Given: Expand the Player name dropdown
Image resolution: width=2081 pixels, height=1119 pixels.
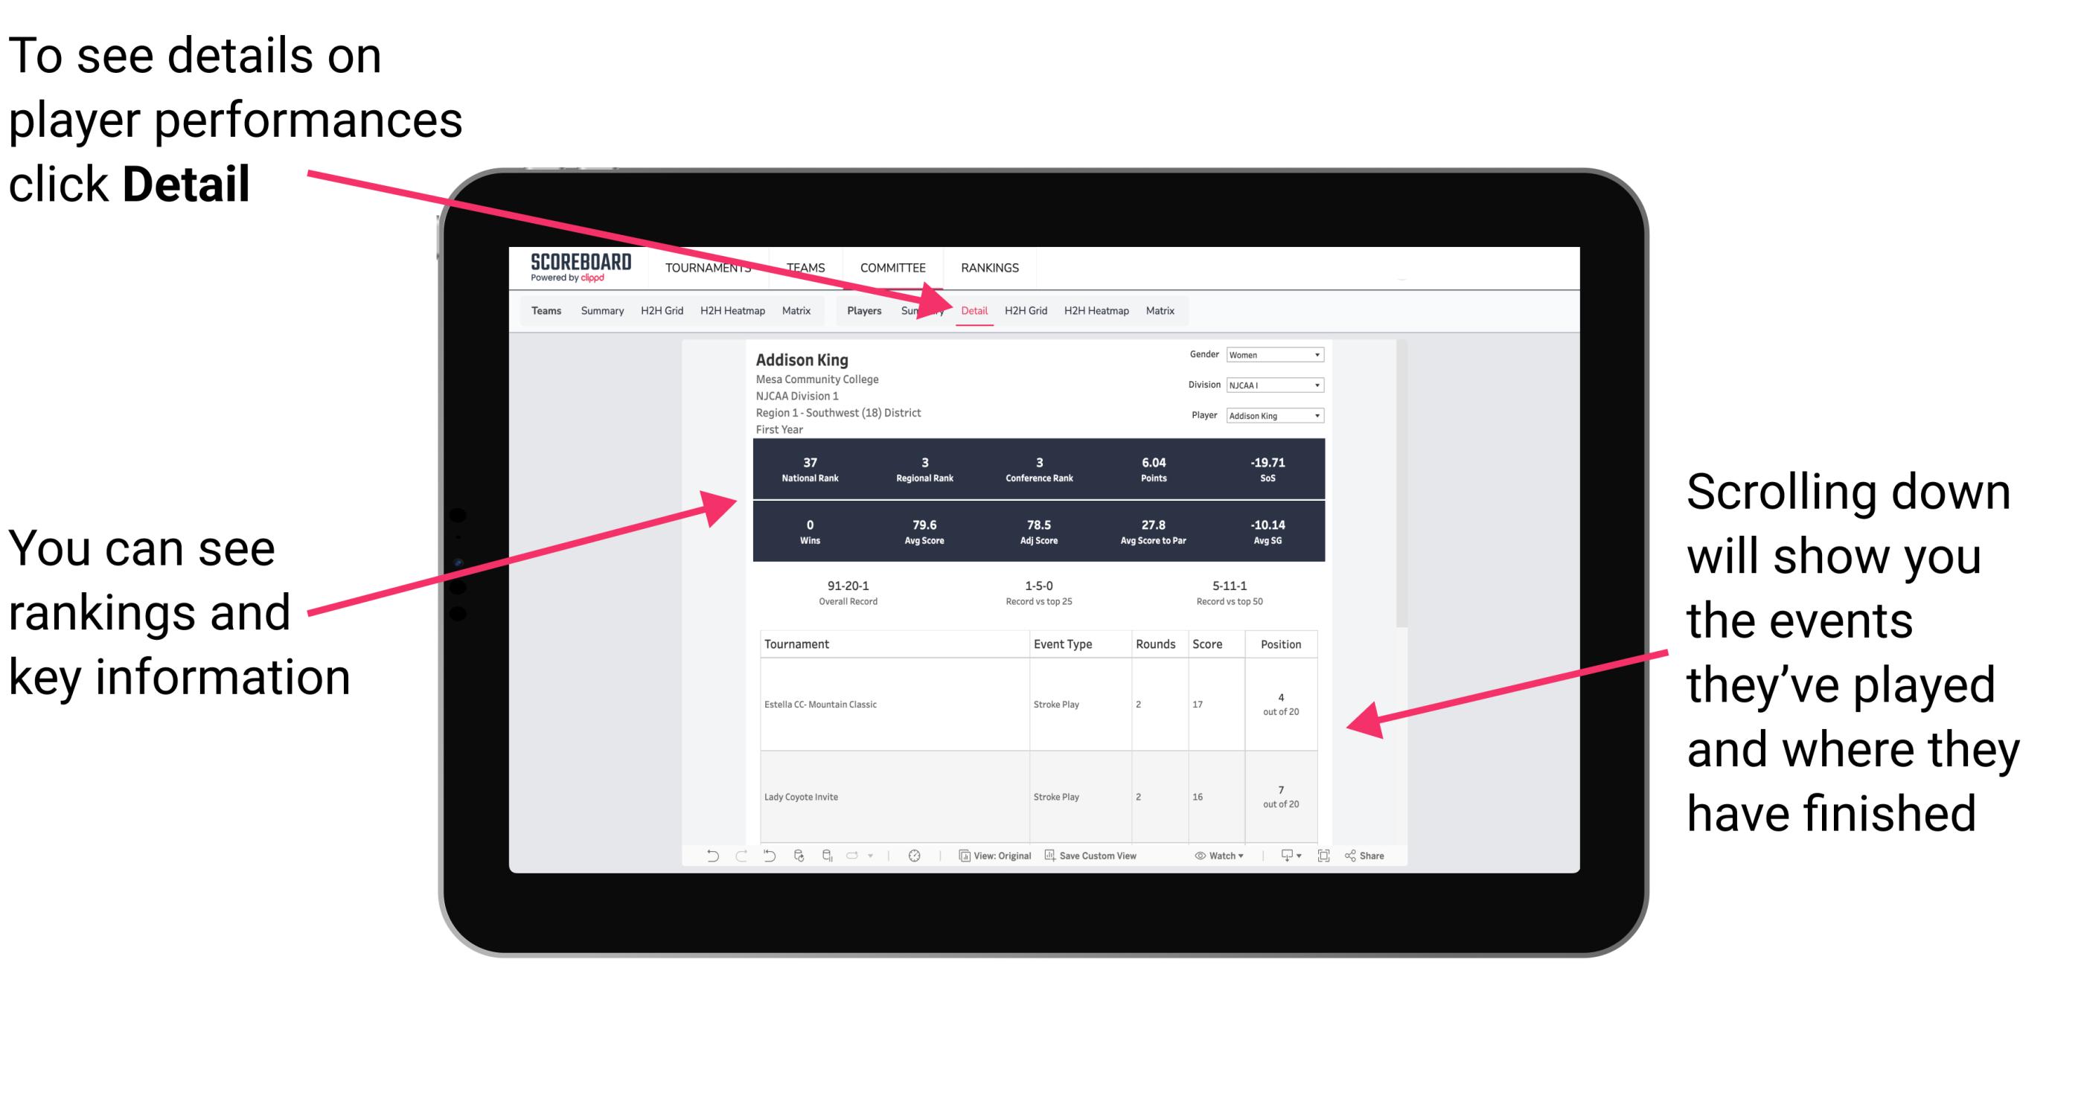Looking at the screenshot, I should (1317, 416).
